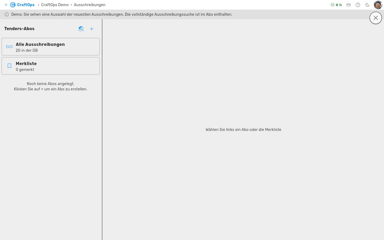
Task: Click 'Noch keine Abos angelegt.' message
Action: pyautogui.click(x=51, y=84)
